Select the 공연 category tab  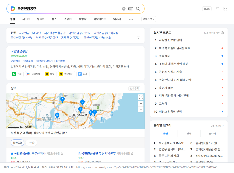point(165,134)
